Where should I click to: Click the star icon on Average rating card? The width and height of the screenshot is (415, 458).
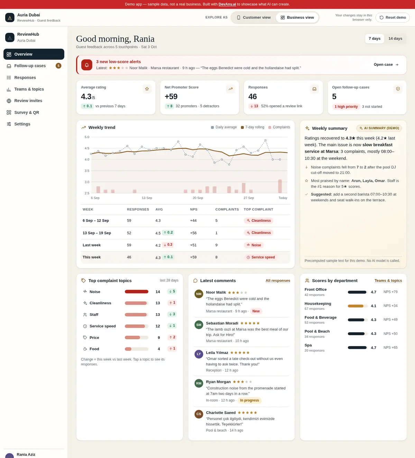(147, 89)
